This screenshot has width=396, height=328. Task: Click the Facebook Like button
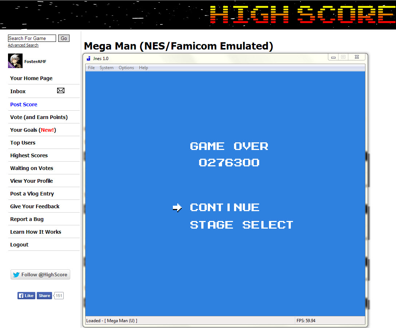pyautogui.click(x=26, y=296)
